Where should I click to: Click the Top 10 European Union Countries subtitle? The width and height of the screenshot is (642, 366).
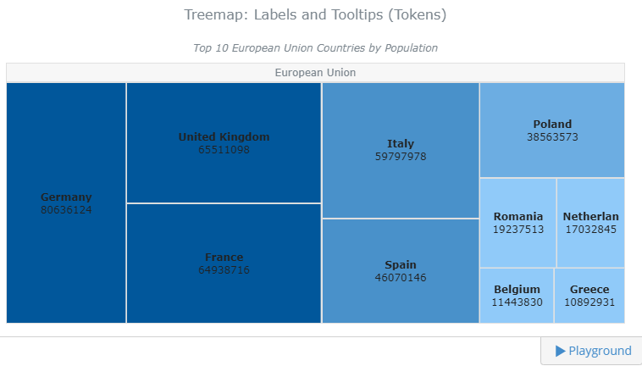(x=315, y=48)
